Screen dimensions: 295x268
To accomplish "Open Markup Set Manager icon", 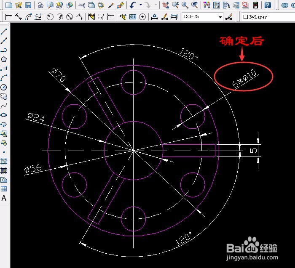I will click(246, 5).
